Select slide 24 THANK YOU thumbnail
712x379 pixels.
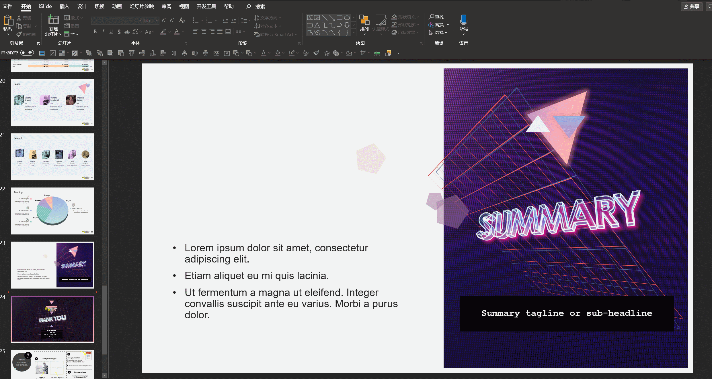tap(52, 319)
